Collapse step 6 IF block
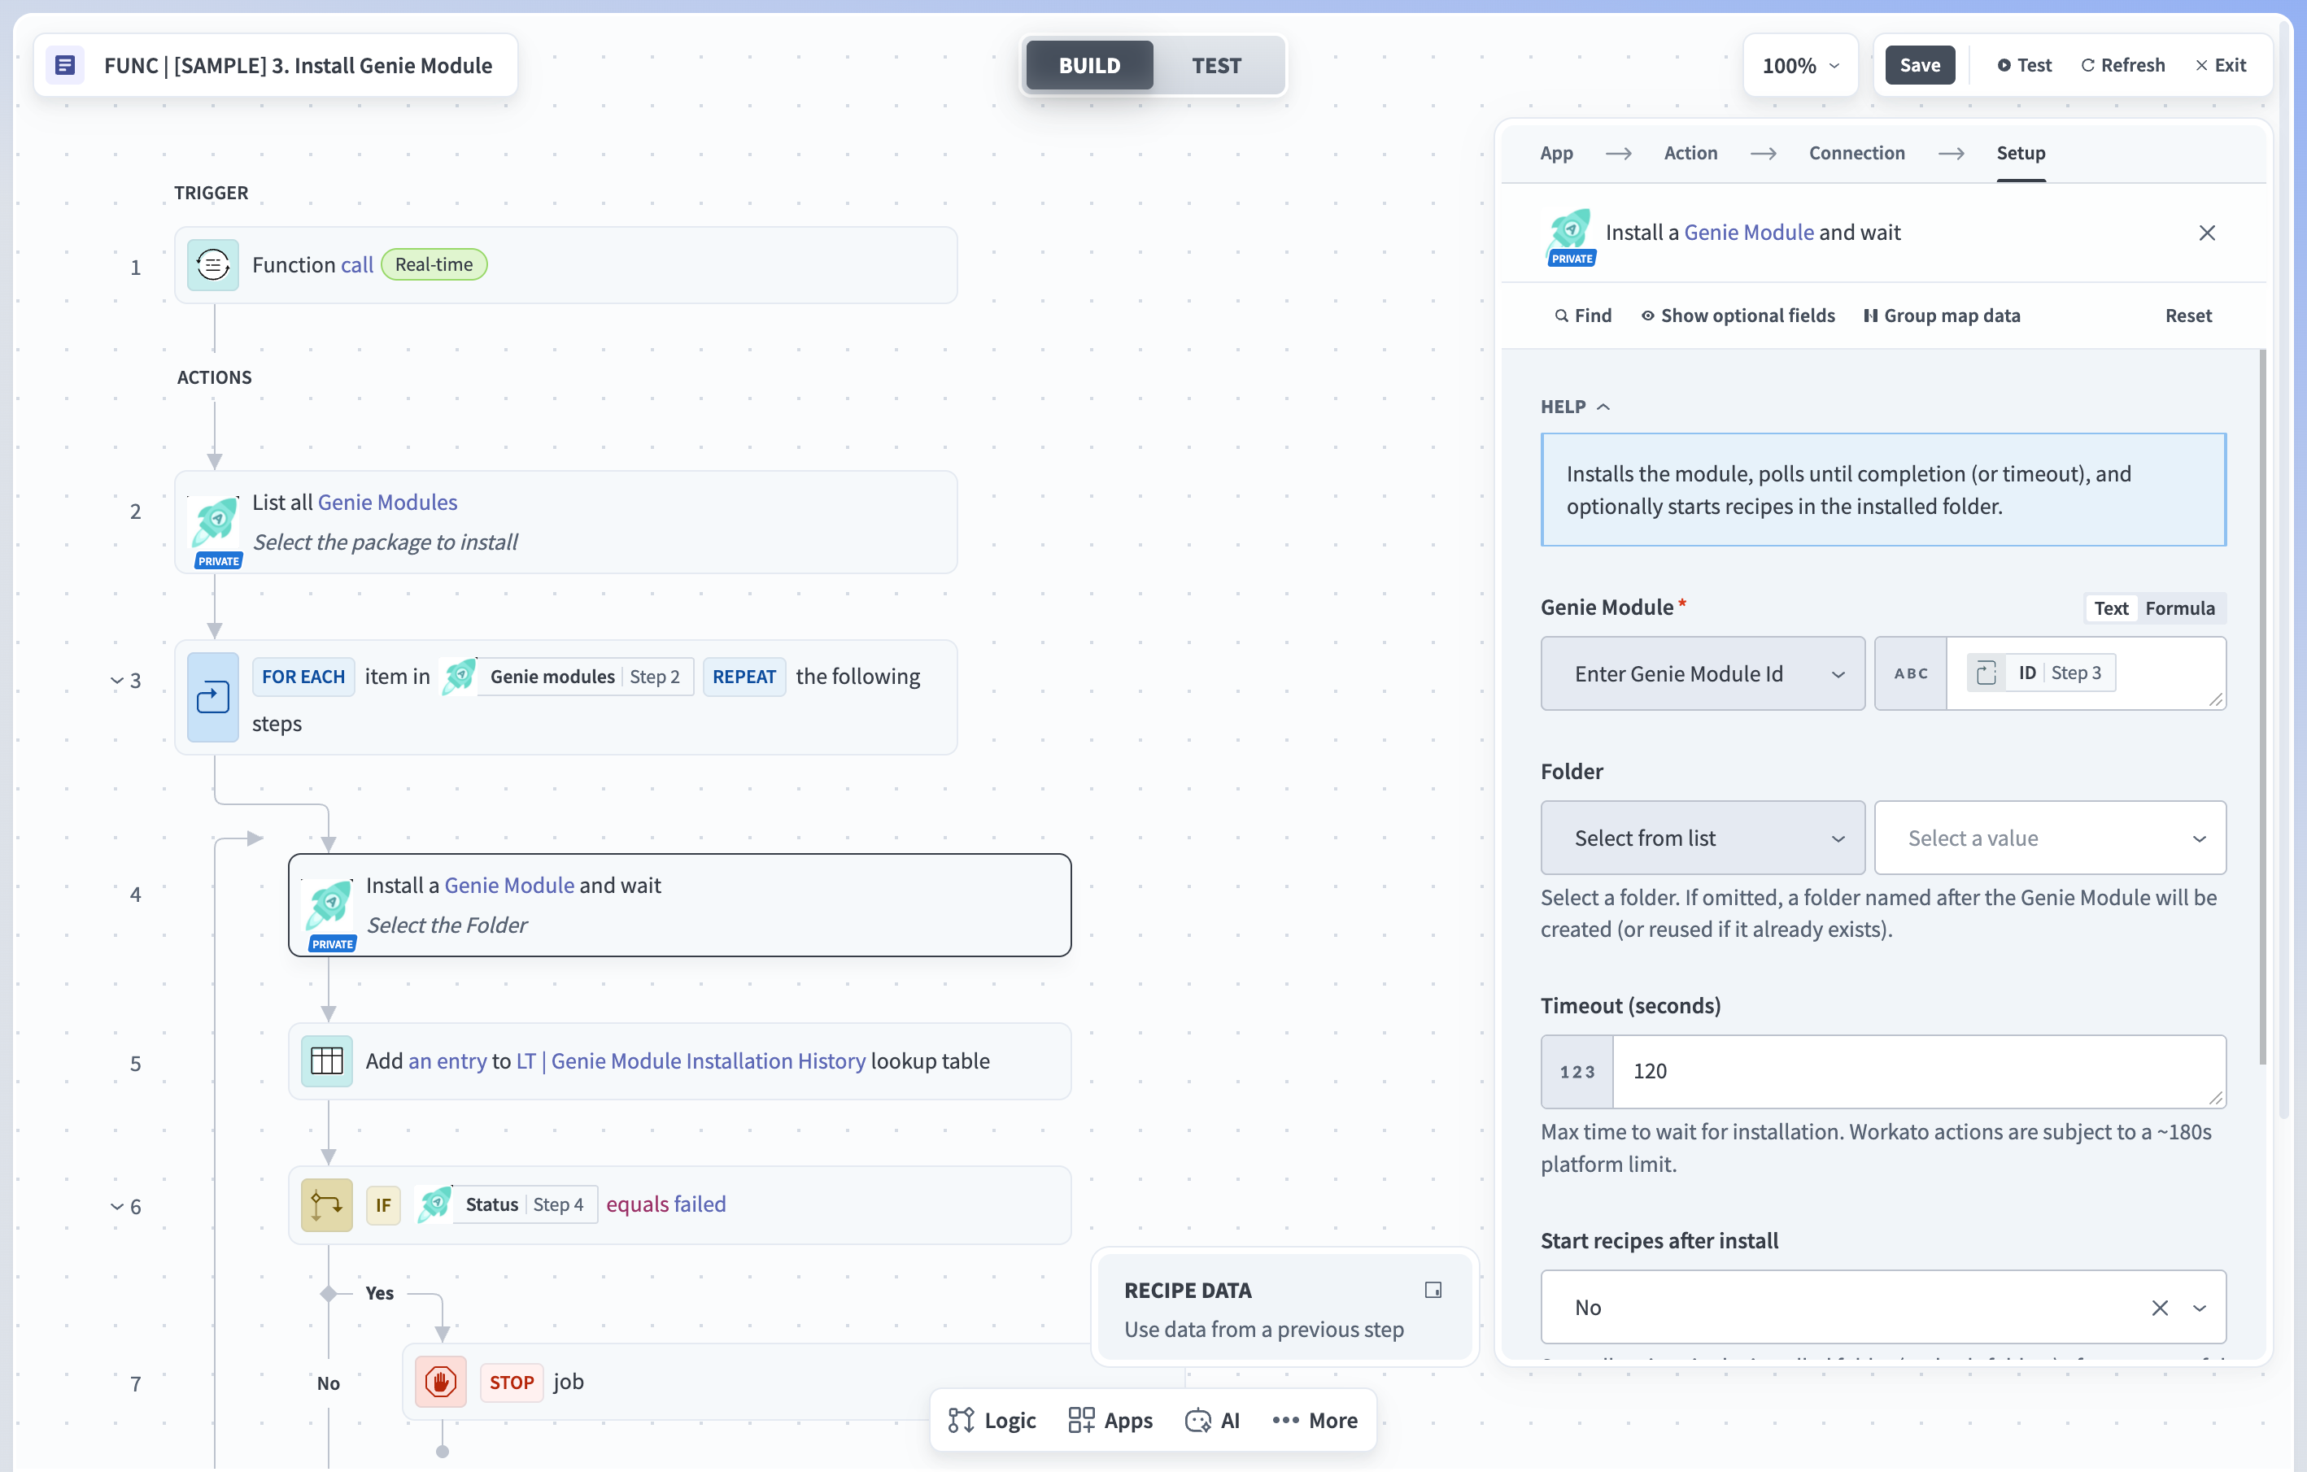Image resolution: width=2307 pixels, height=1472 pixels. (116, 1207)
